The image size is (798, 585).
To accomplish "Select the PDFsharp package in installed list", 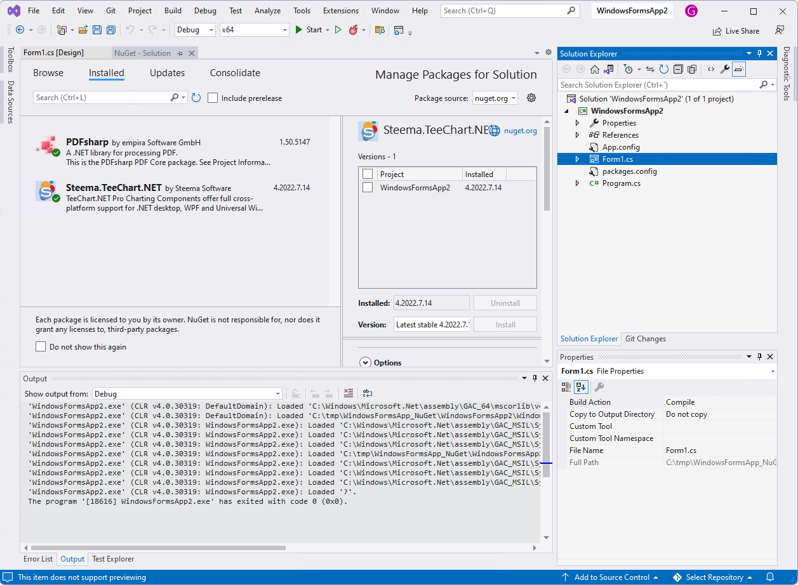I will click(175, 152).
